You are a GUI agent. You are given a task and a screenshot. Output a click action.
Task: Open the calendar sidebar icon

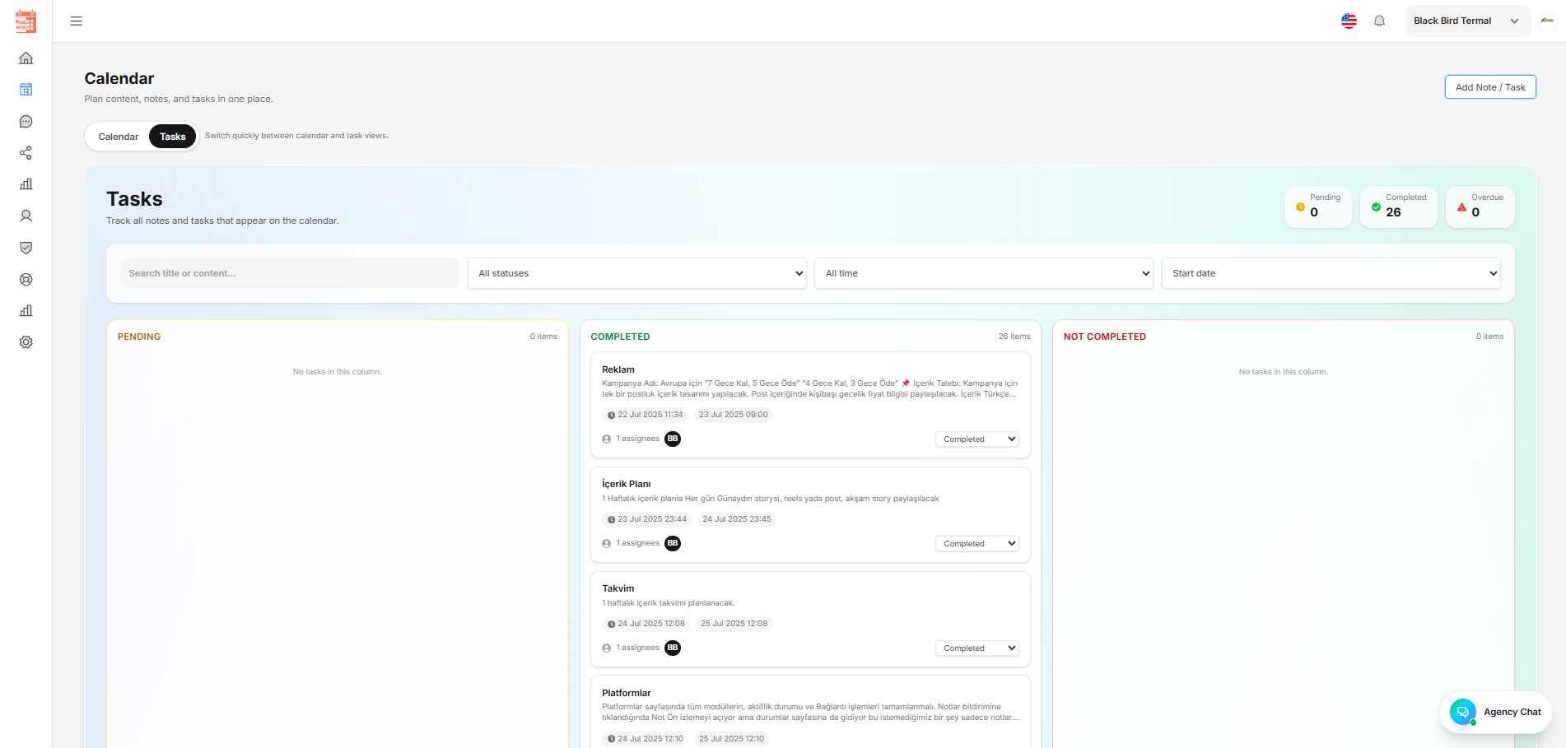(26, 90)
